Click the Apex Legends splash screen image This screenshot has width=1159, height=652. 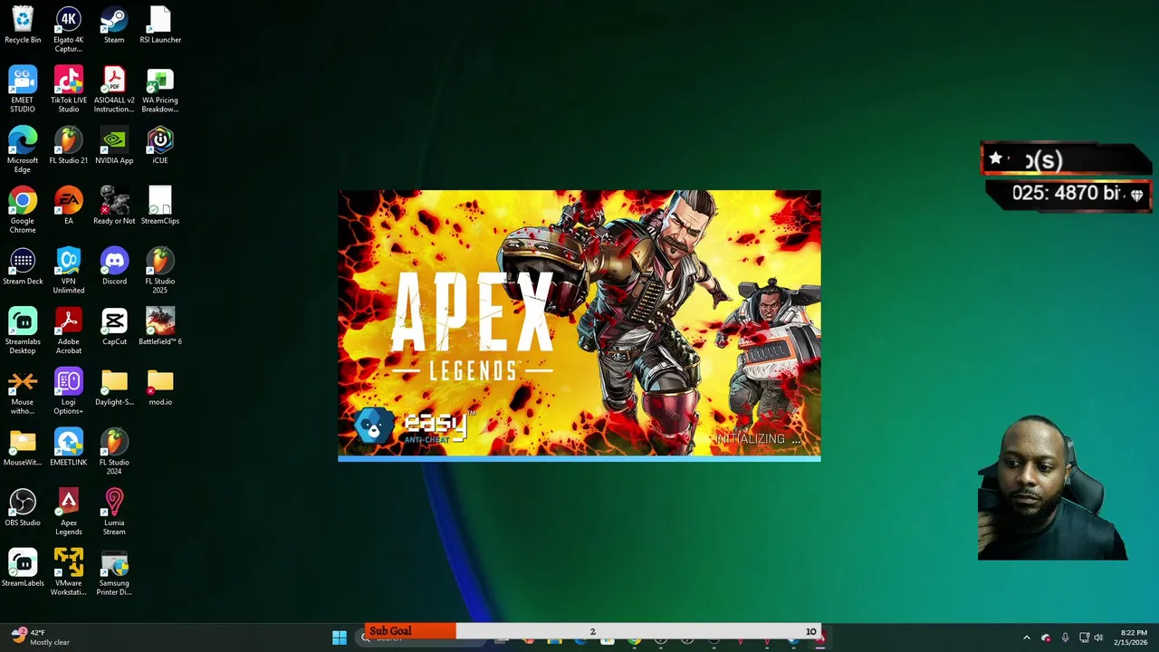[x=579, y=324]
